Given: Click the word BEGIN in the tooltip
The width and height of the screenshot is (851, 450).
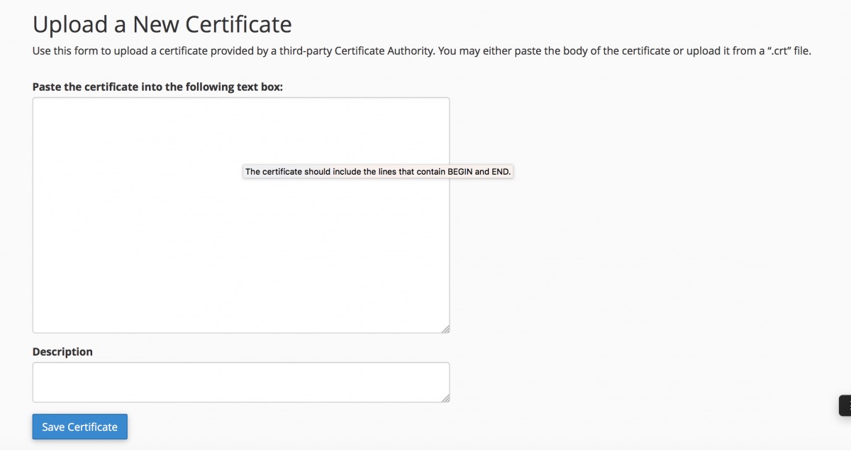Looking at the screenshot, I should (x=460, y=172).
